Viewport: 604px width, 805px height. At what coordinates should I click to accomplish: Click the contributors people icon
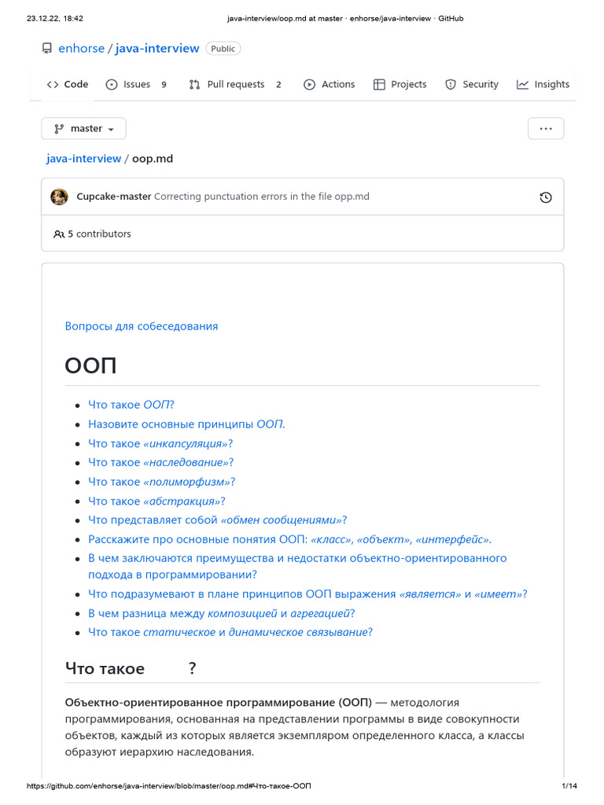click(x=59, y=234)
